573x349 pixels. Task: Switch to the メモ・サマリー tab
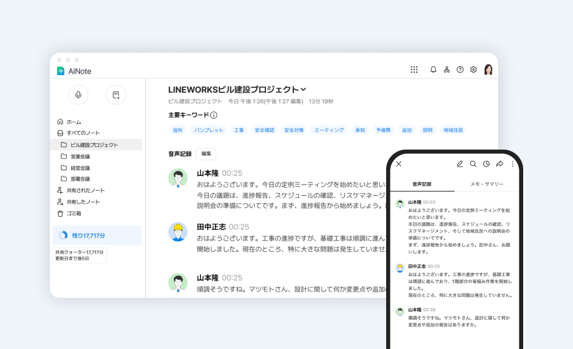pyautogui.click(x=486, y=184)
